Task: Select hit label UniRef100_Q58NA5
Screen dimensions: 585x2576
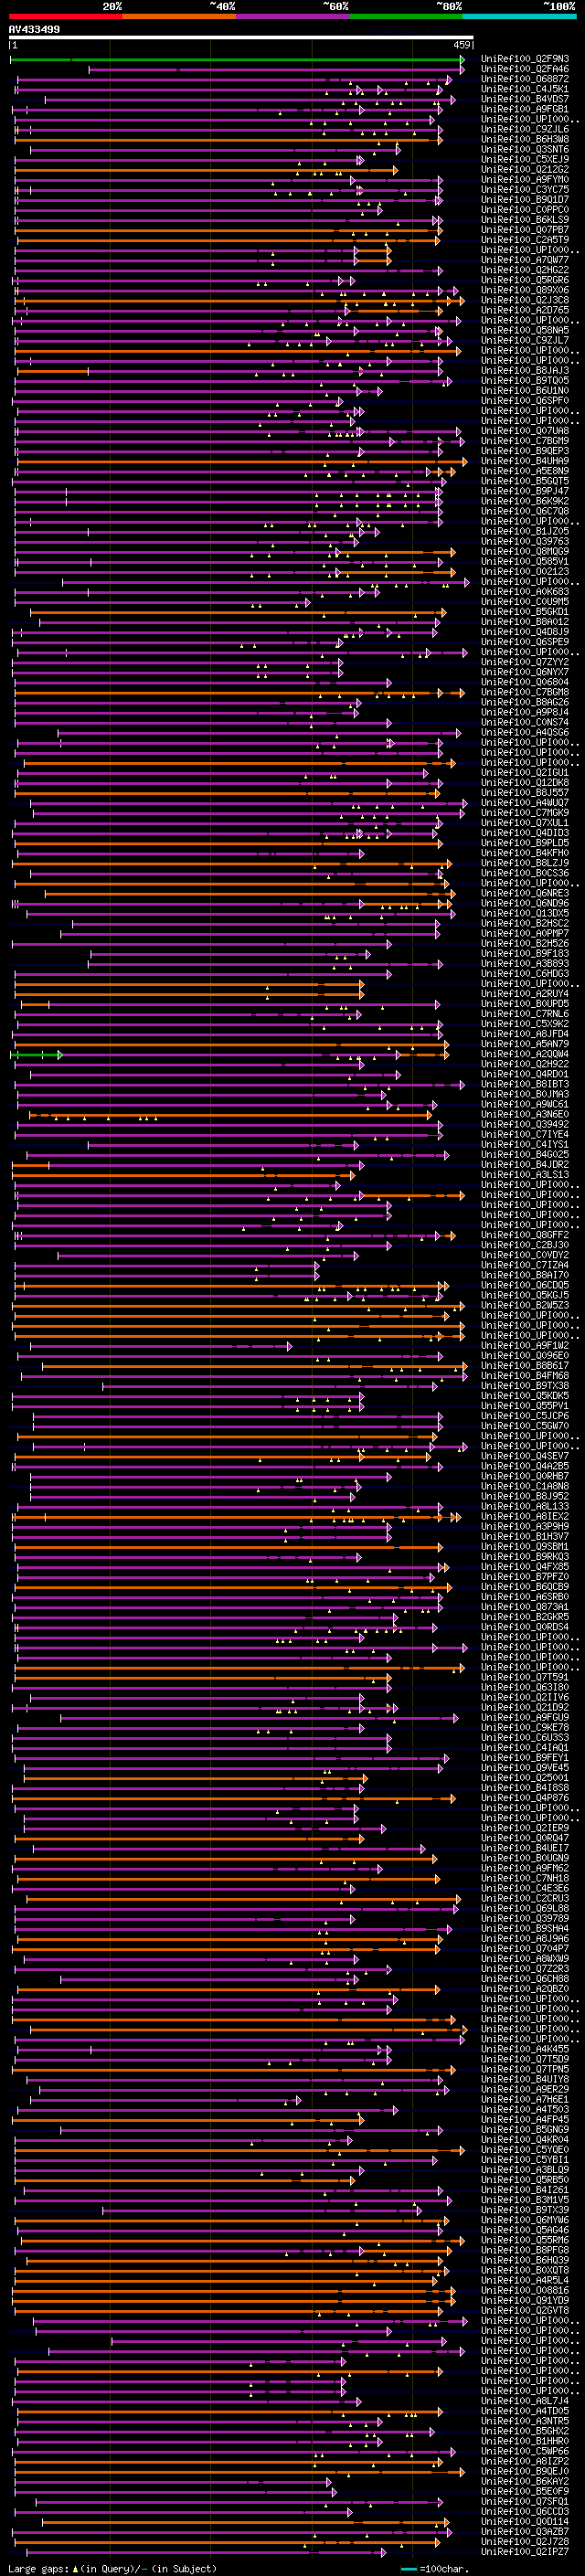Action: [525, 330]
